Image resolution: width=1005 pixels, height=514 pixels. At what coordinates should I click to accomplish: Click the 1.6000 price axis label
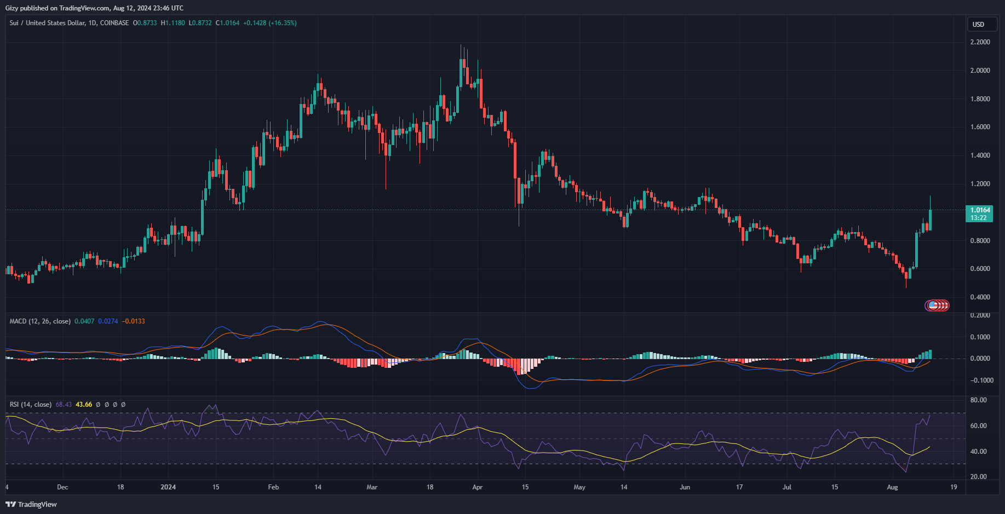point(980,127)
